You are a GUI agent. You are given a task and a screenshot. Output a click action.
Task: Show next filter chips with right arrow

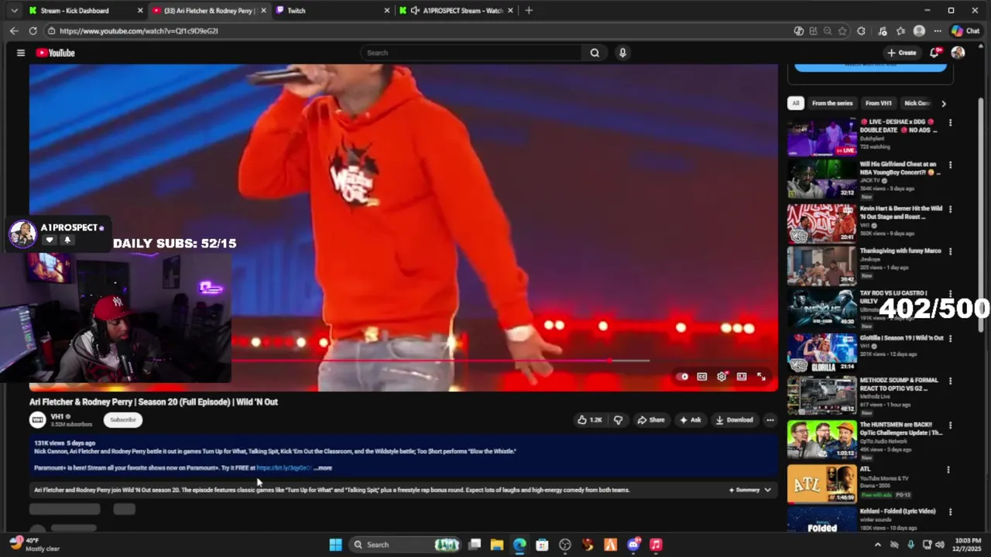point(943,103)
